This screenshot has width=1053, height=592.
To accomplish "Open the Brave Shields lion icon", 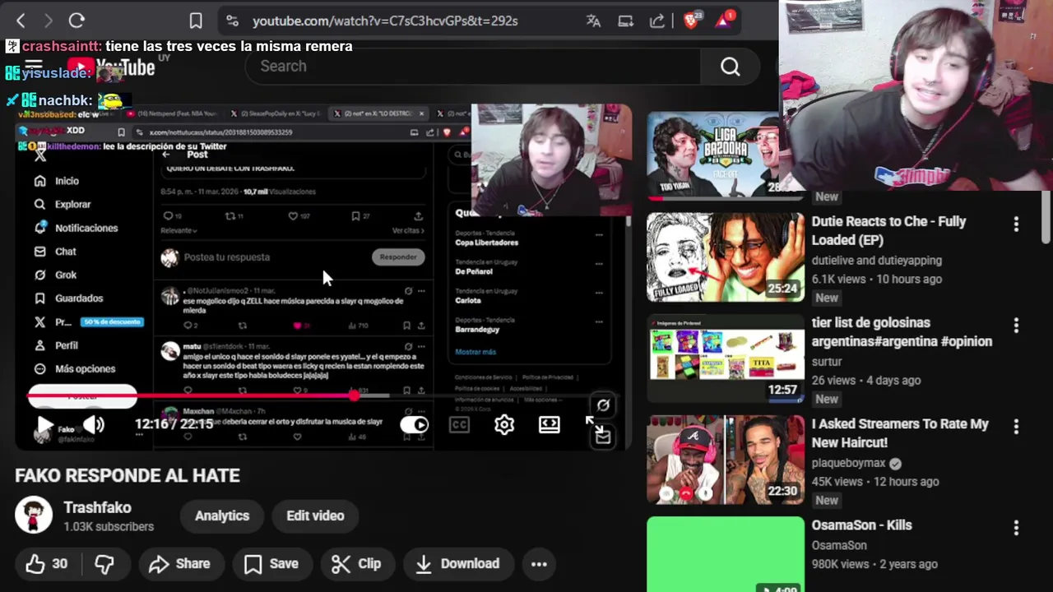I will tap(691, 21).
